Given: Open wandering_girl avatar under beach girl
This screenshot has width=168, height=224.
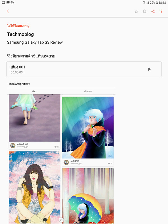Looking at the screenshot, I should click(13, 145).
